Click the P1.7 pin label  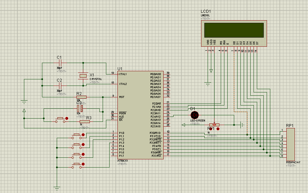tap(122, 156)
